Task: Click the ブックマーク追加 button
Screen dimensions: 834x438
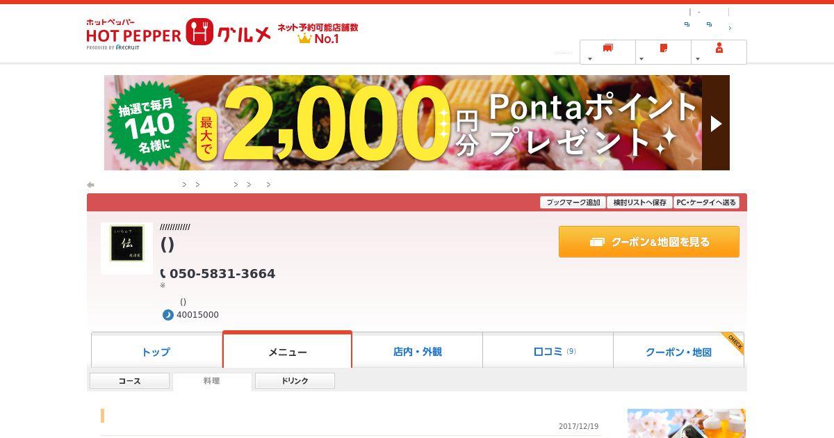Action: point(573,202)
